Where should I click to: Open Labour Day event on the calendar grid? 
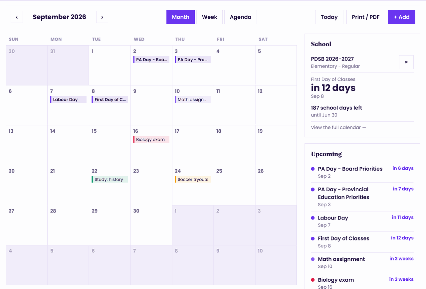pos(68,99)
